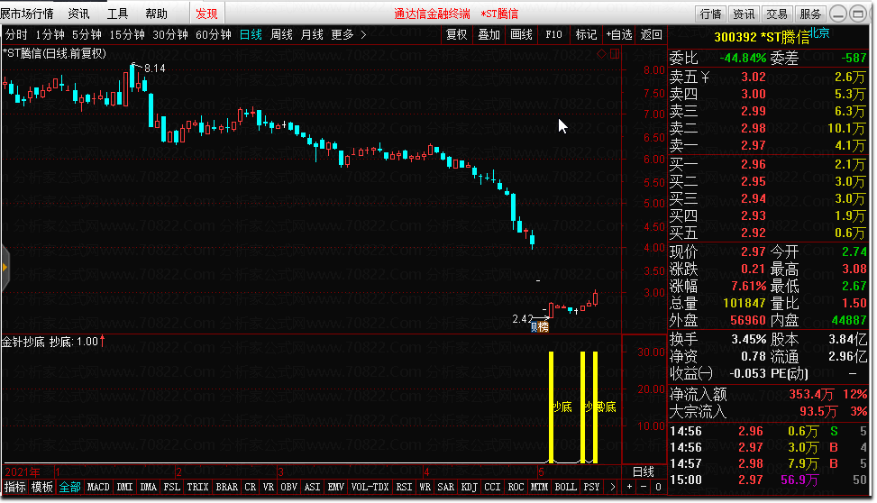877x503 pixels.
Task: Click the 模板 tab at the bottom
Action: tap(42, 487)
